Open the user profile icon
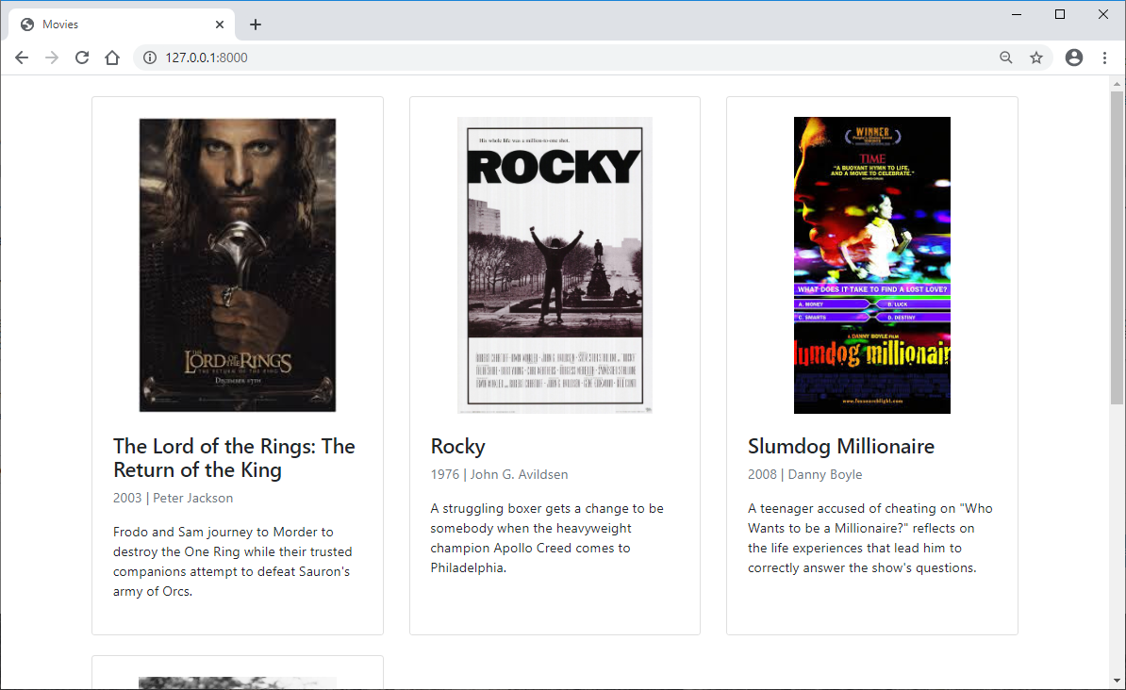This screenshot has width=1126, height=690. click(1073, 57)
